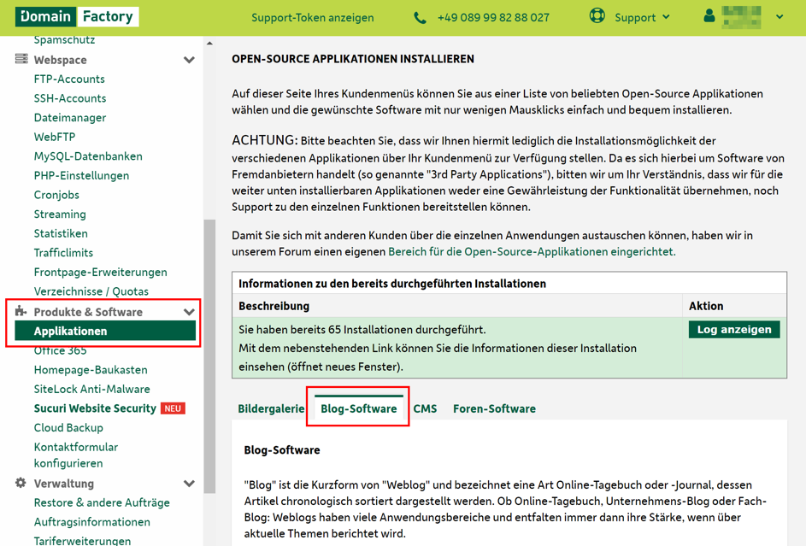
Task: Open Restore & andere Aufträge
Action: pyautogui.click(x=102, y=503)
